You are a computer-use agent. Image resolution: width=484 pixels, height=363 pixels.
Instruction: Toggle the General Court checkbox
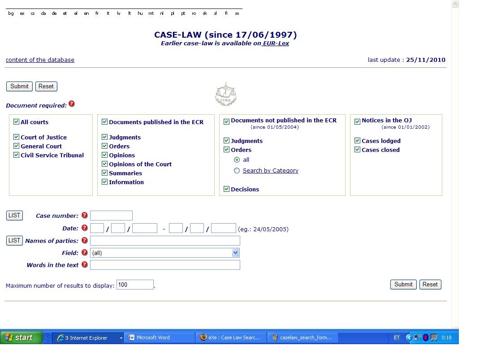tap(17, 146)
